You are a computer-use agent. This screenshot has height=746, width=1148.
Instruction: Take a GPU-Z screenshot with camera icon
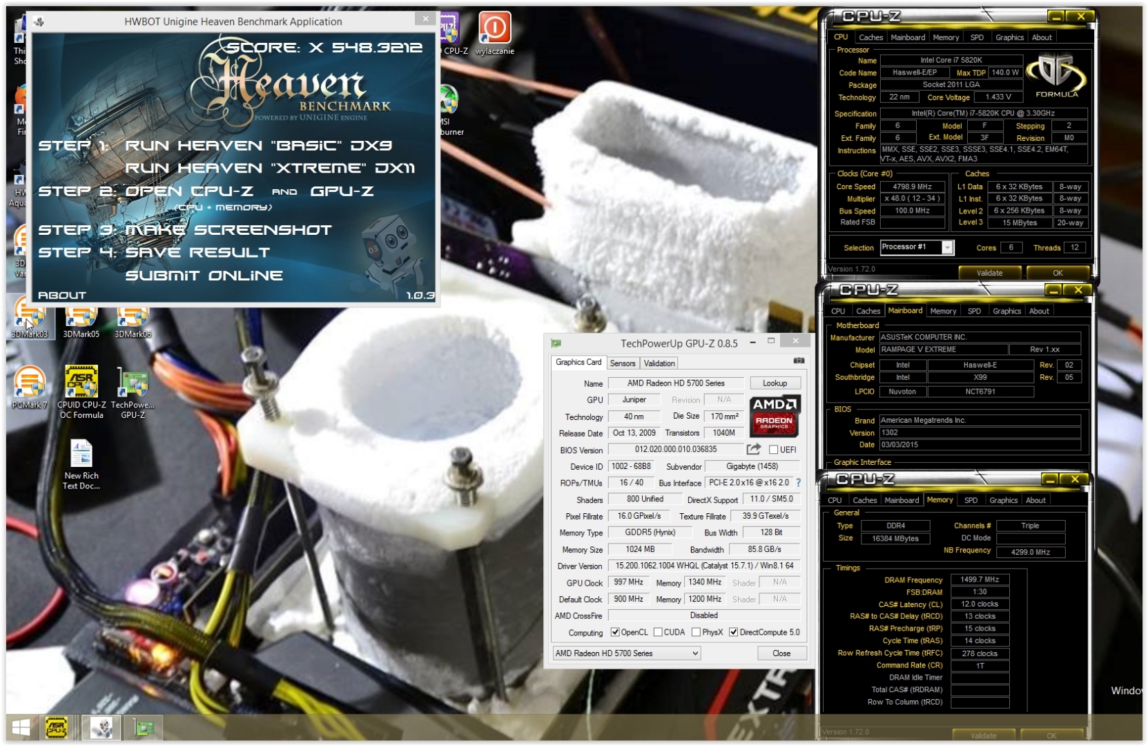point(799,361)
